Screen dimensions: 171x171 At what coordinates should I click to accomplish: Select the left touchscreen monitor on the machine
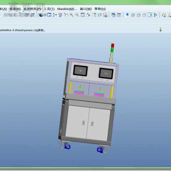[x=80, y=71]
